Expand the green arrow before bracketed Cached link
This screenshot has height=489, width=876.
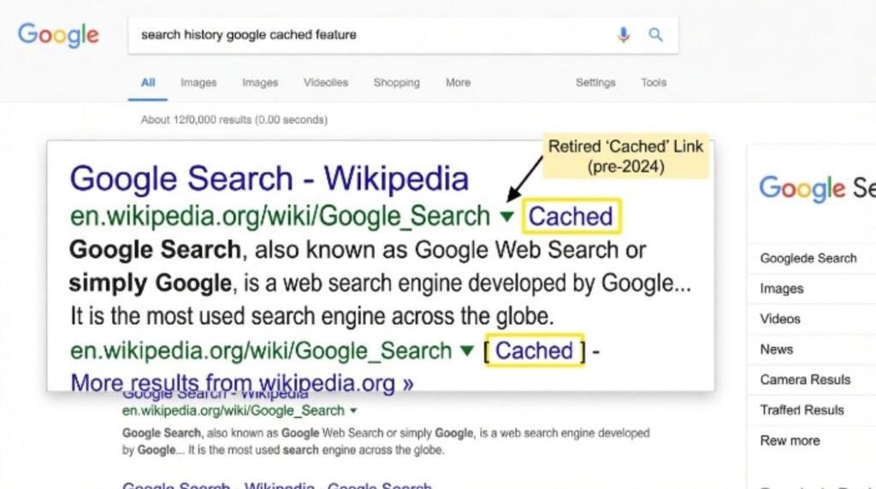467,351
